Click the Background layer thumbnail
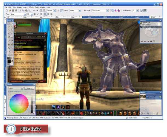The image size is (167, 137). pyautogui.click(x=143, y=97)
